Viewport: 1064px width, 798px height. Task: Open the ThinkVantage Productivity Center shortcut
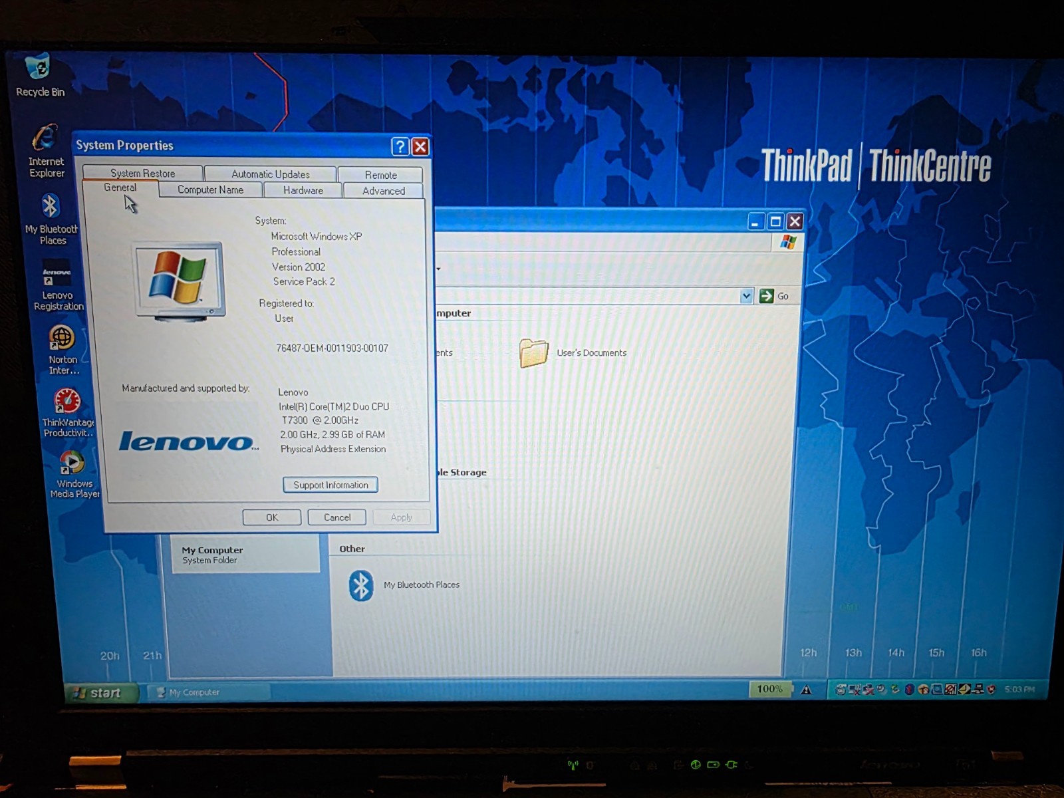pyautogui.click(x=68, y=412)
